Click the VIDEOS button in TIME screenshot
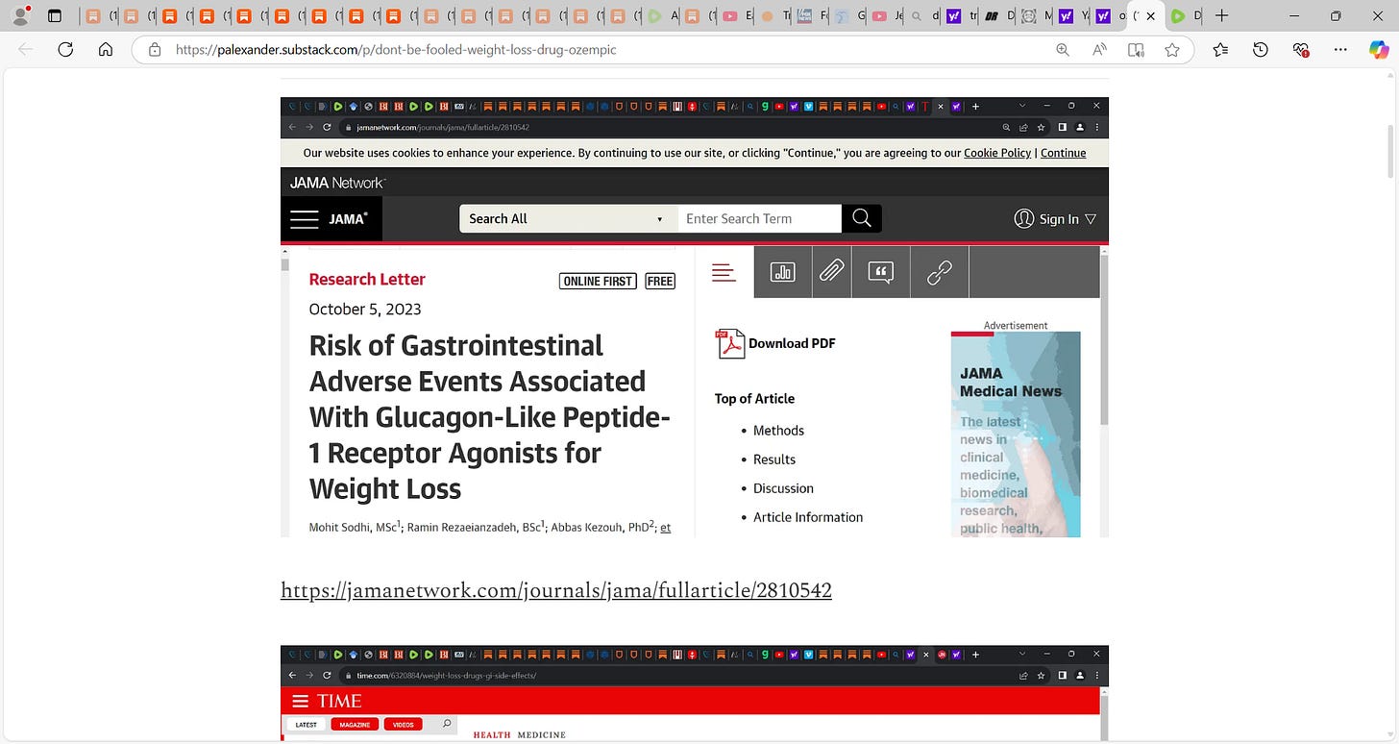The image size is (1399, 744). [403, 725]
